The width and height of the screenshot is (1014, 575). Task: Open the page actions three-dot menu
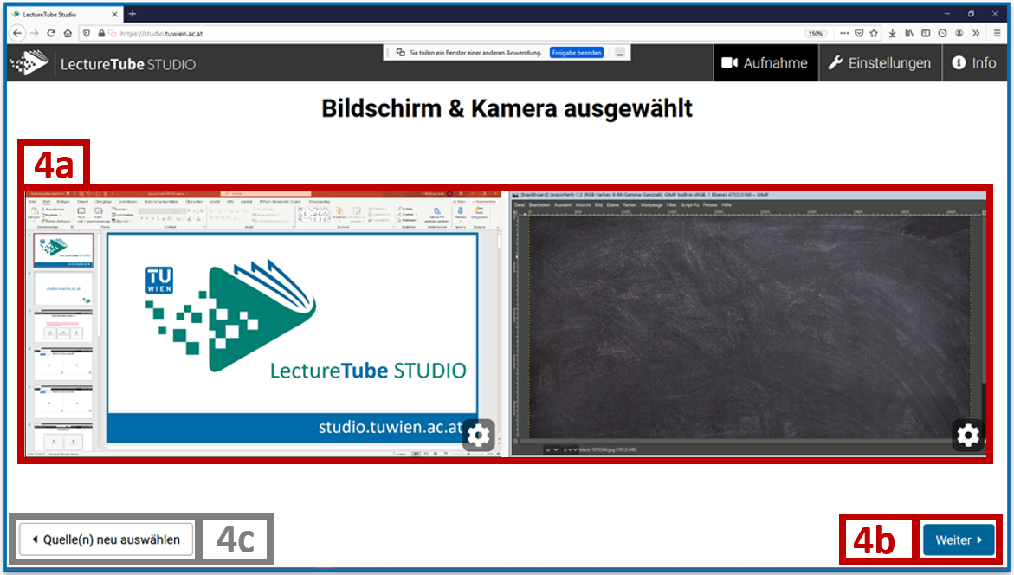(844, 33)
